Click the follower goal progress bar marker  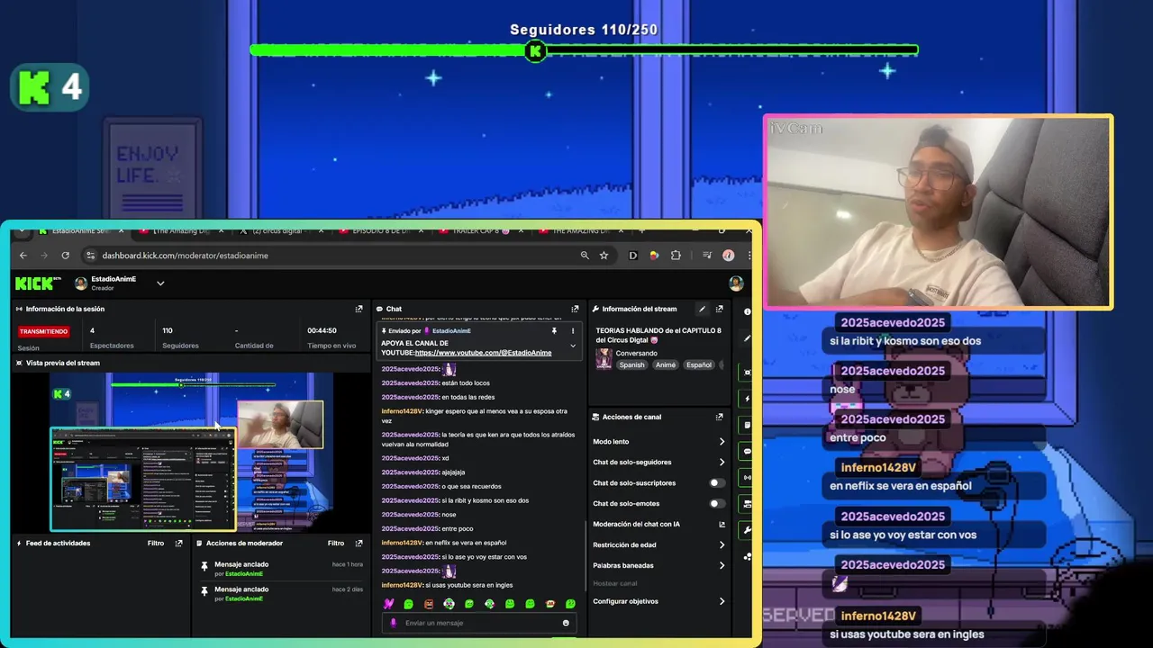(535, 51)
